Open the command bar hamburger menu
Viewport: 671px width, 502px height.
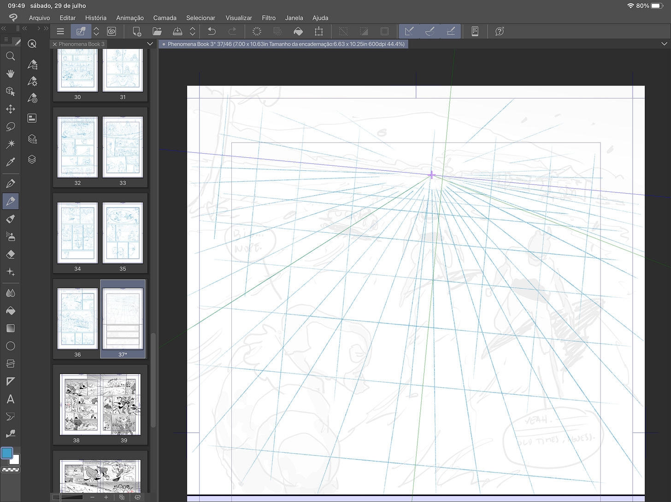pyautogui.click(x=60, y=31)
